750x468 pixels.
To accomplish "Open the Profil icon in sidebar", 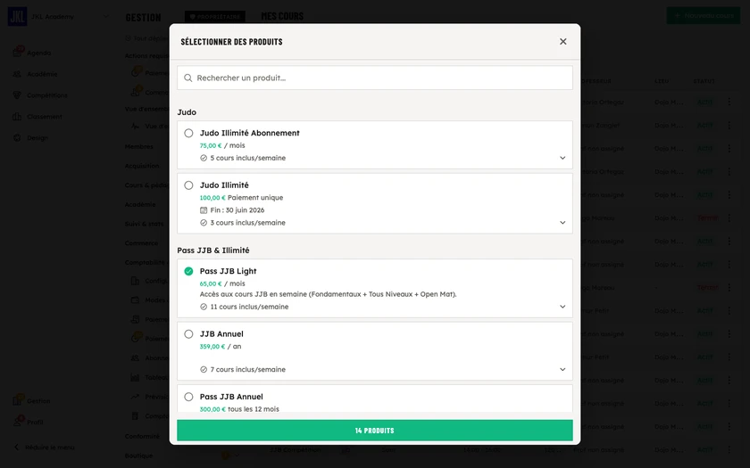I will coord(17,422).
